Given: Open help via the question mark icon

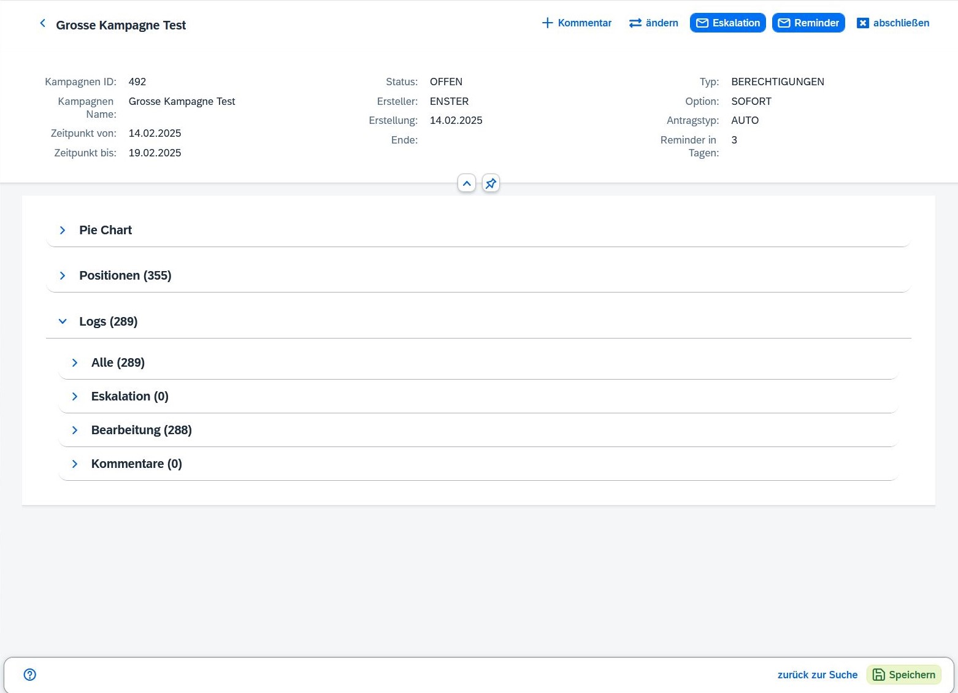Looking at the screenshot, I should (30, 675).
